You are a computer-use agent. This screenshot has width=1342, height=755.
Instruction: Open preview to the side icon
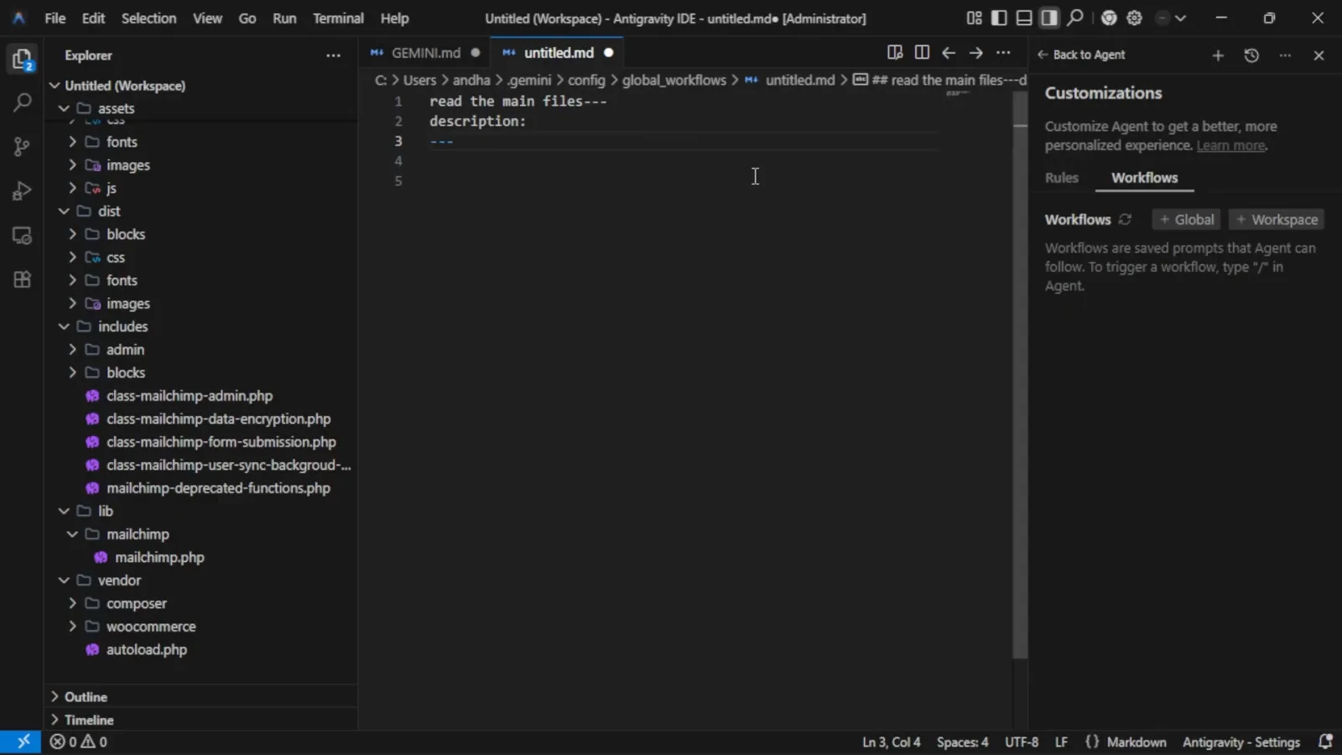[895, 52]
